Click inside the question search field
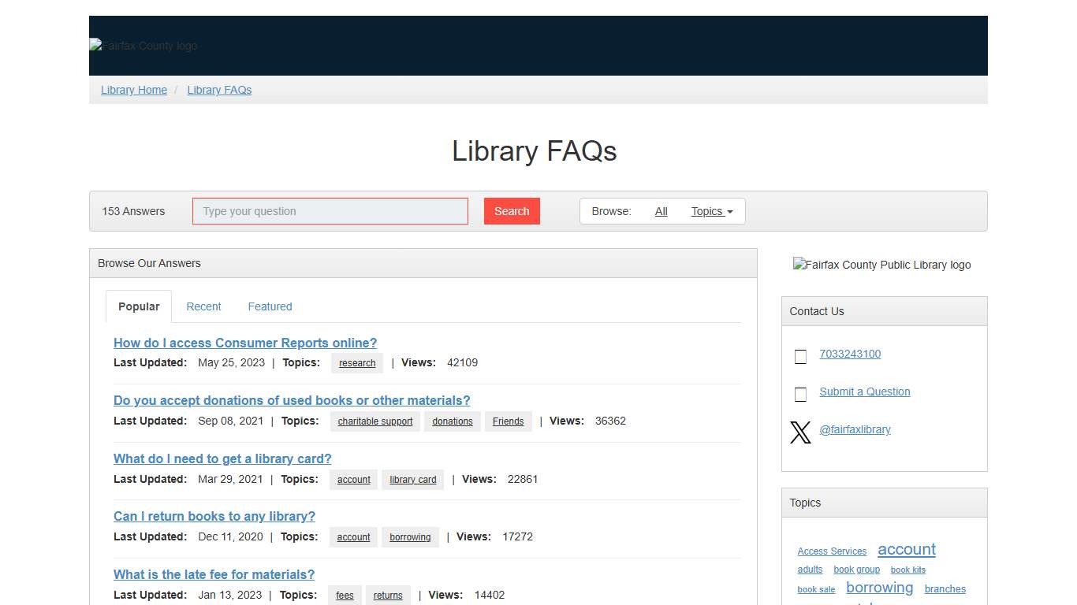The width and height of the screenshot is (1077, 605). pos(330,210)
